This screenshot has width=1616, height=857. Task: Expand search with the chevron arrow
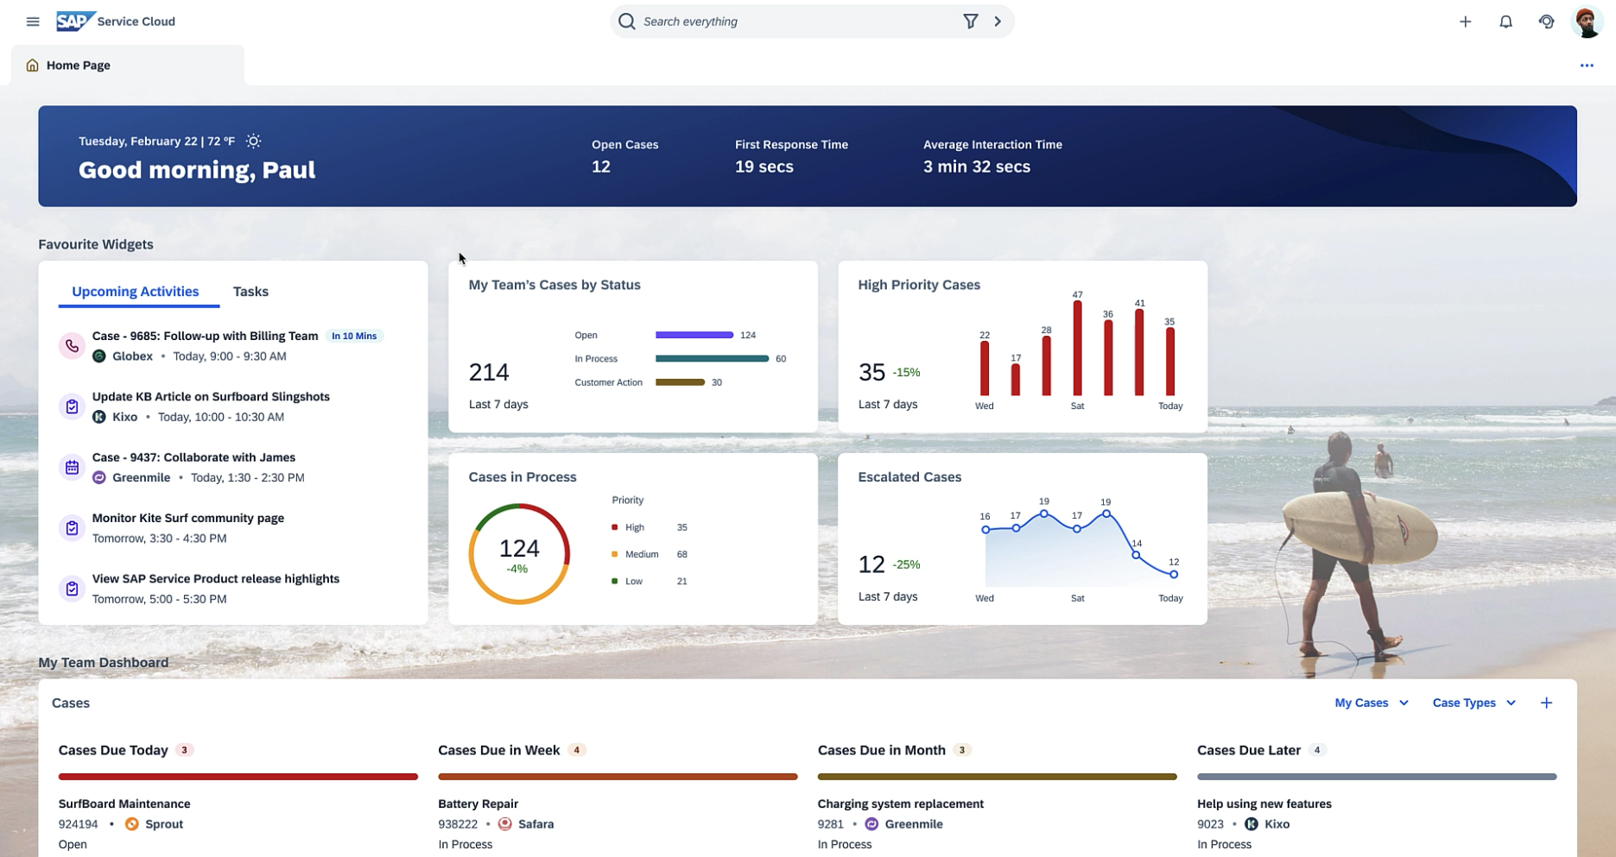click(998, 22)
